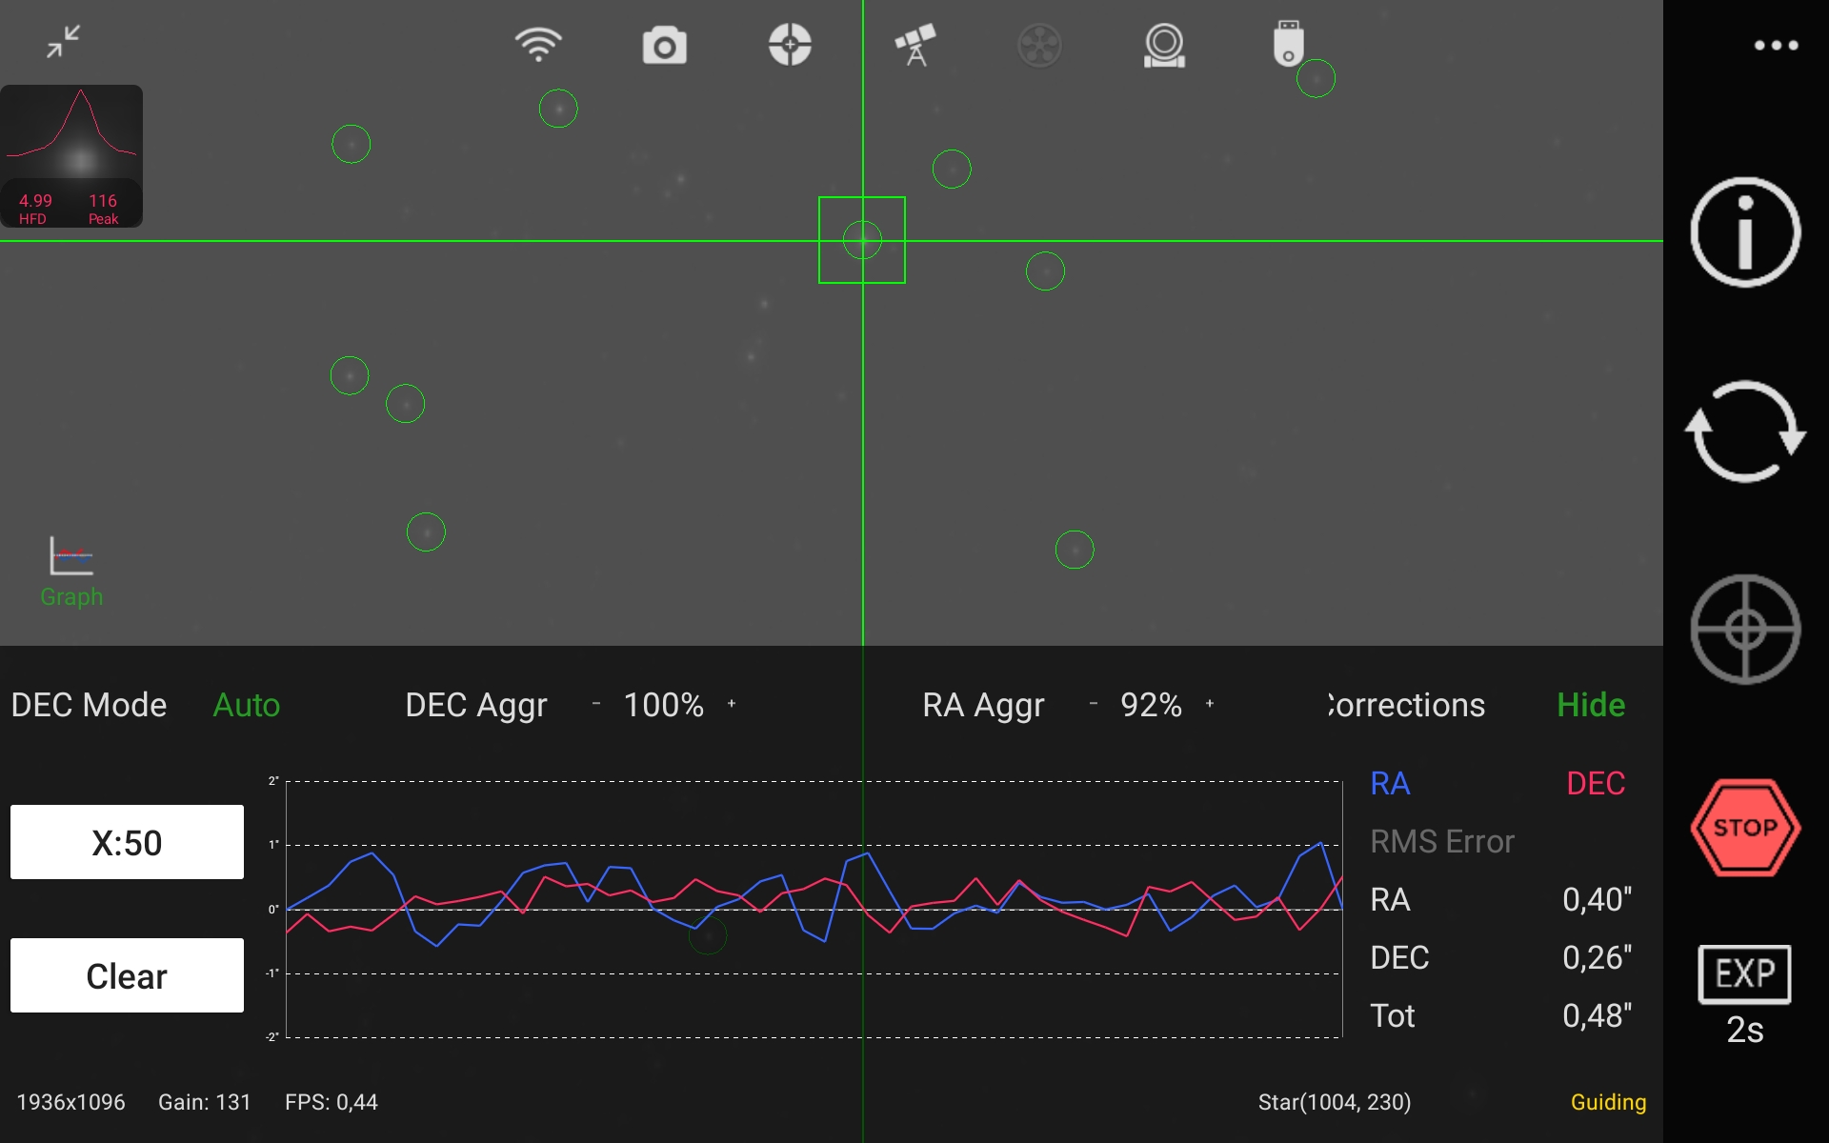
Task: Click the 1936x1096 resolution readout
Action: pos(70,1102)
